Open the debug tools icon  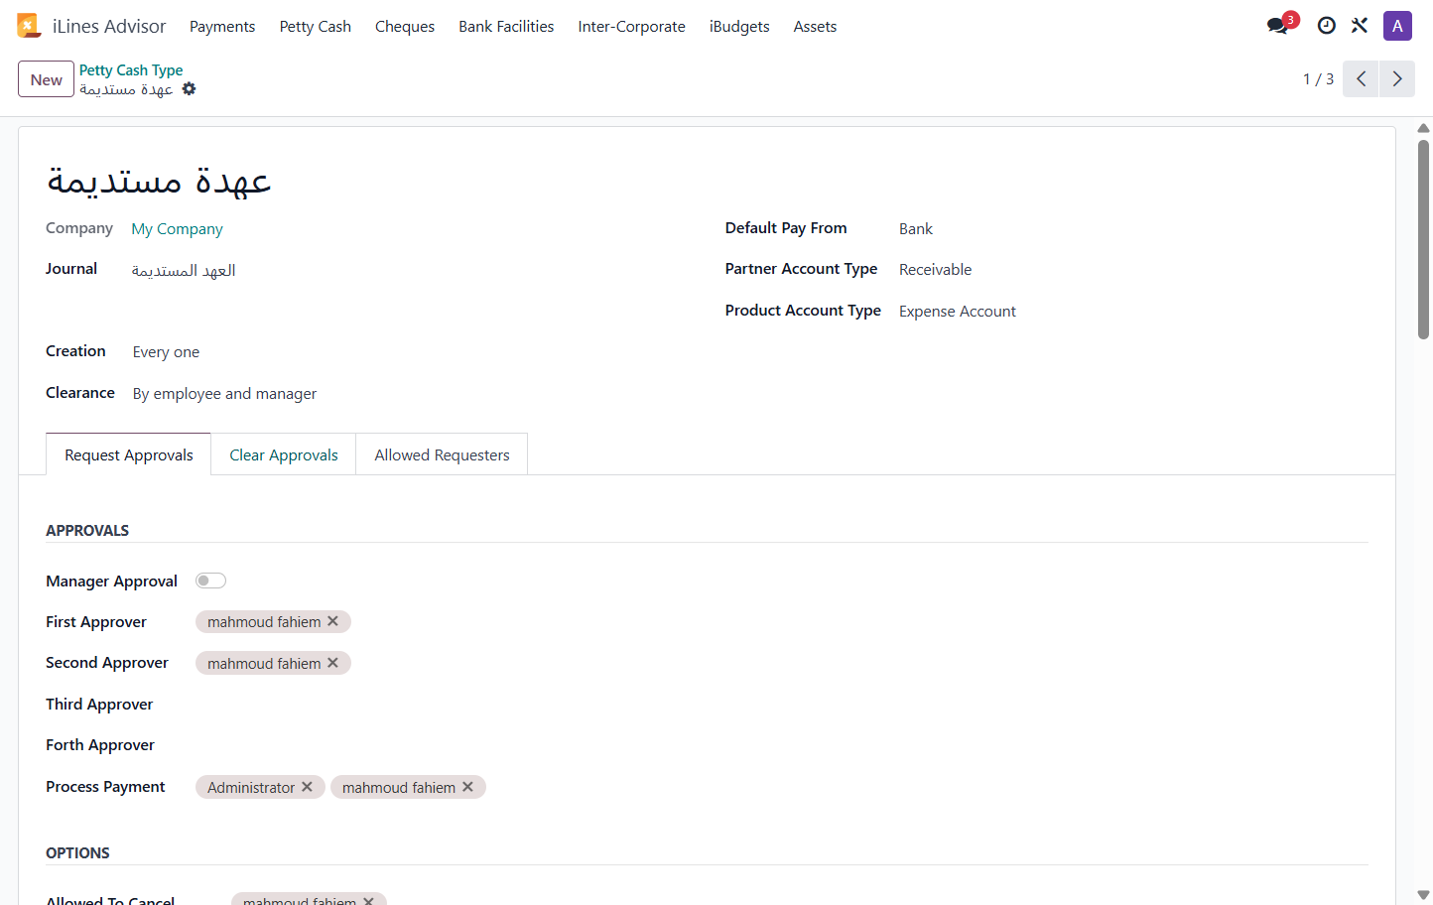point(1360,26)
